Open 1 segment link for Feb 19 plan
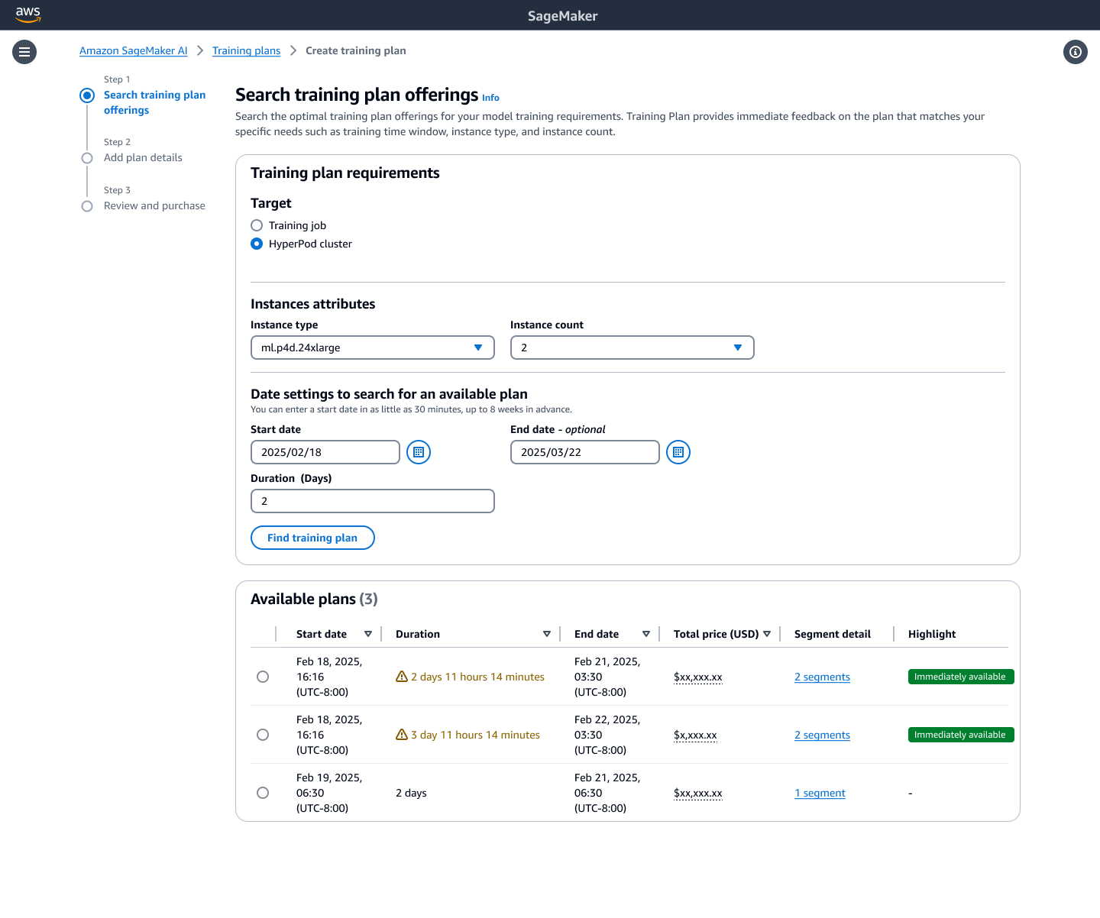The width and height of the screenshot is (1100, 918). tap(820, 793)
